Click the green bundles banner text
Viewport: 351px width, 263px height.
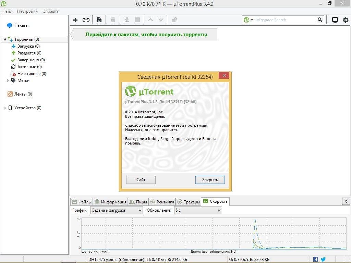point(147,35)
